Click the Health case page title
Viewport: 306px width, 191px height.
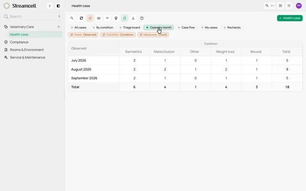tap(81, 6)
